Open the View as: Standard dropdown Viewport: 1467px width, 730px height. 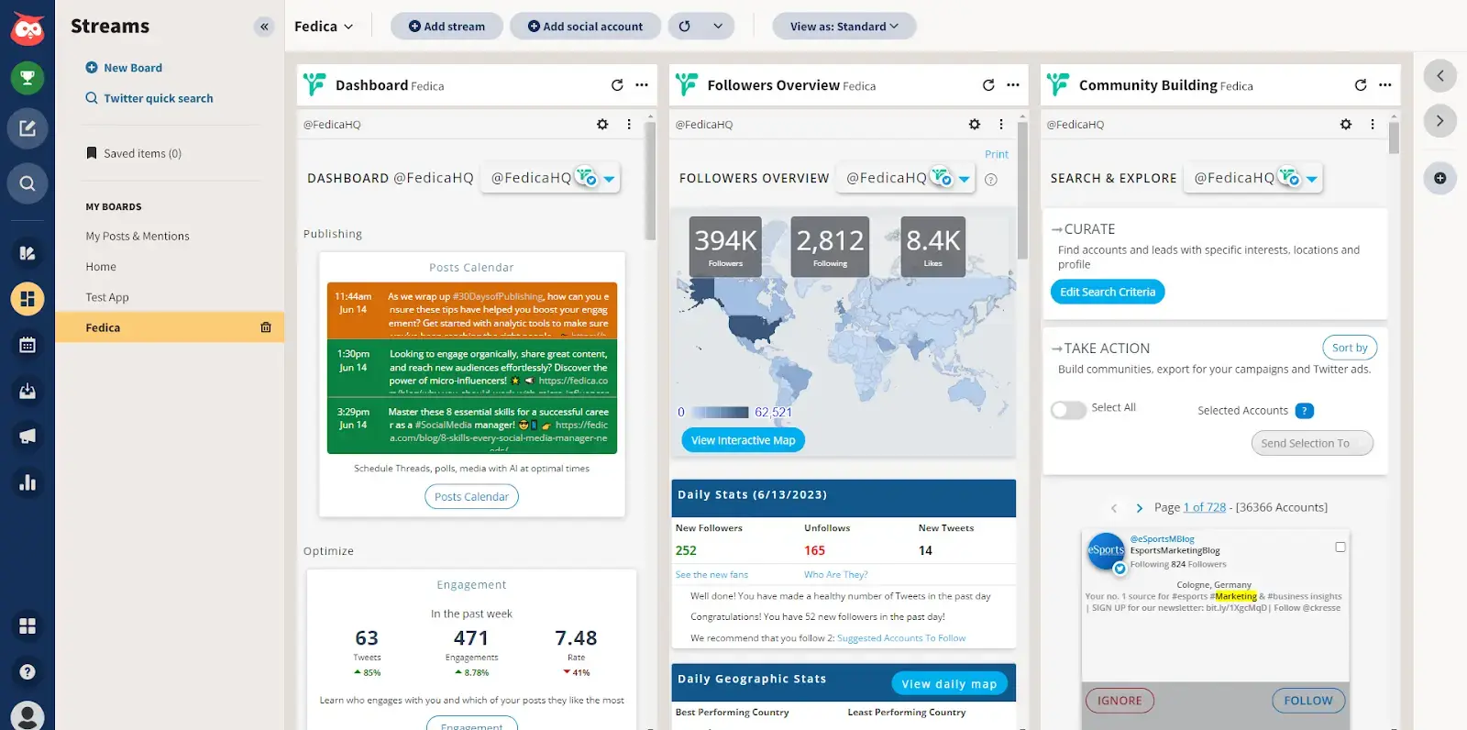(x=844, y=27)
